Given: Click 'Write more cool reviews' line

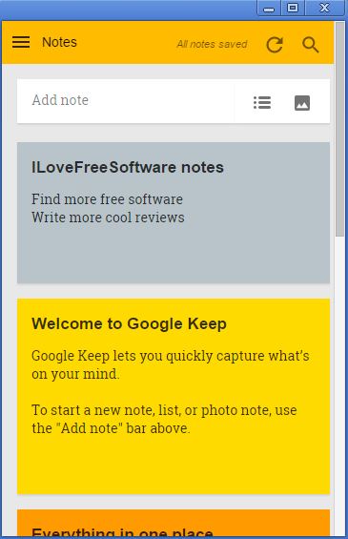Looking at the screenshot, I should click(108, 218).
